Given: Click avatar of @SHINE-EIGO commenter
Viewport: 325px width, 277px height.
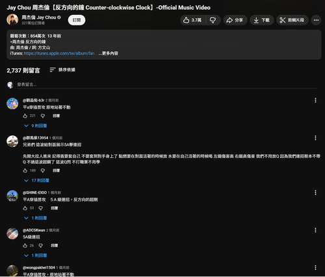Looking at the screenshot, I should (12, 196).
